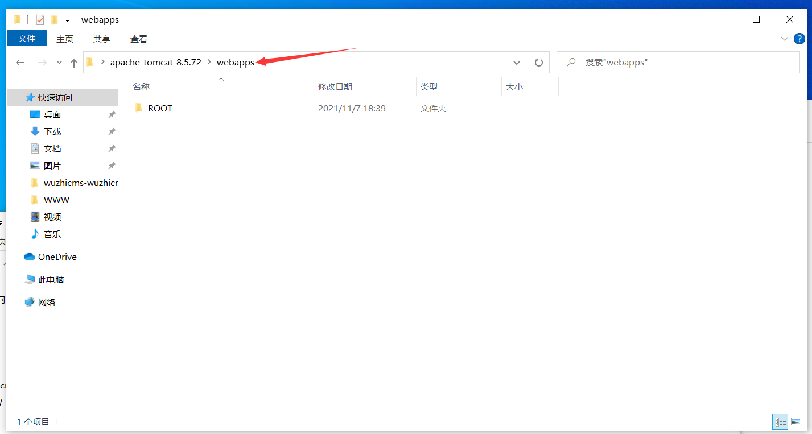Screen dimensions: 812x434
Task: Click the webapps breadcrumb segment
Action: click(x=236, y=63)
